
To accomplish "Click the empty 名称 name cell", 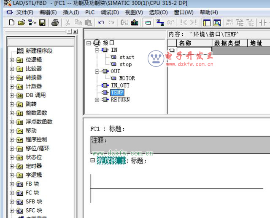I will (x=194, y=51).
